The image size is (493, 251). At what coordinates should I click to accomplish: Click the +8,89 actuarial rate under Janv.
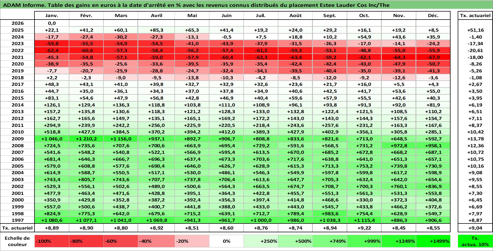click(52, 228)
